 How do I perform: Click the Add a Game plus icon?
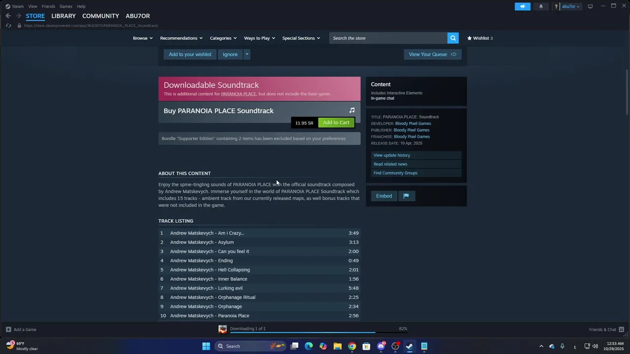[8, 329]
